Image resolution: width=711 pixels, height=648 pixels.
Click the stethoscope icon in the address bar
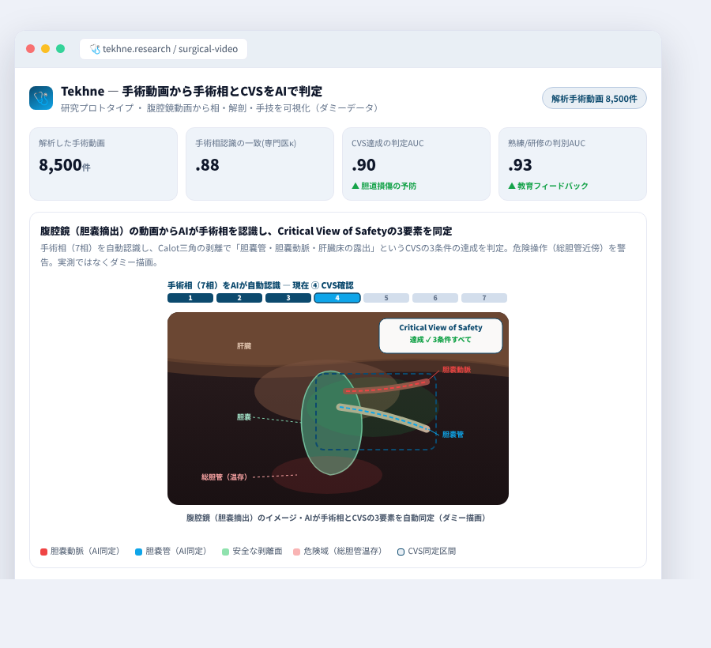(95, 49)
